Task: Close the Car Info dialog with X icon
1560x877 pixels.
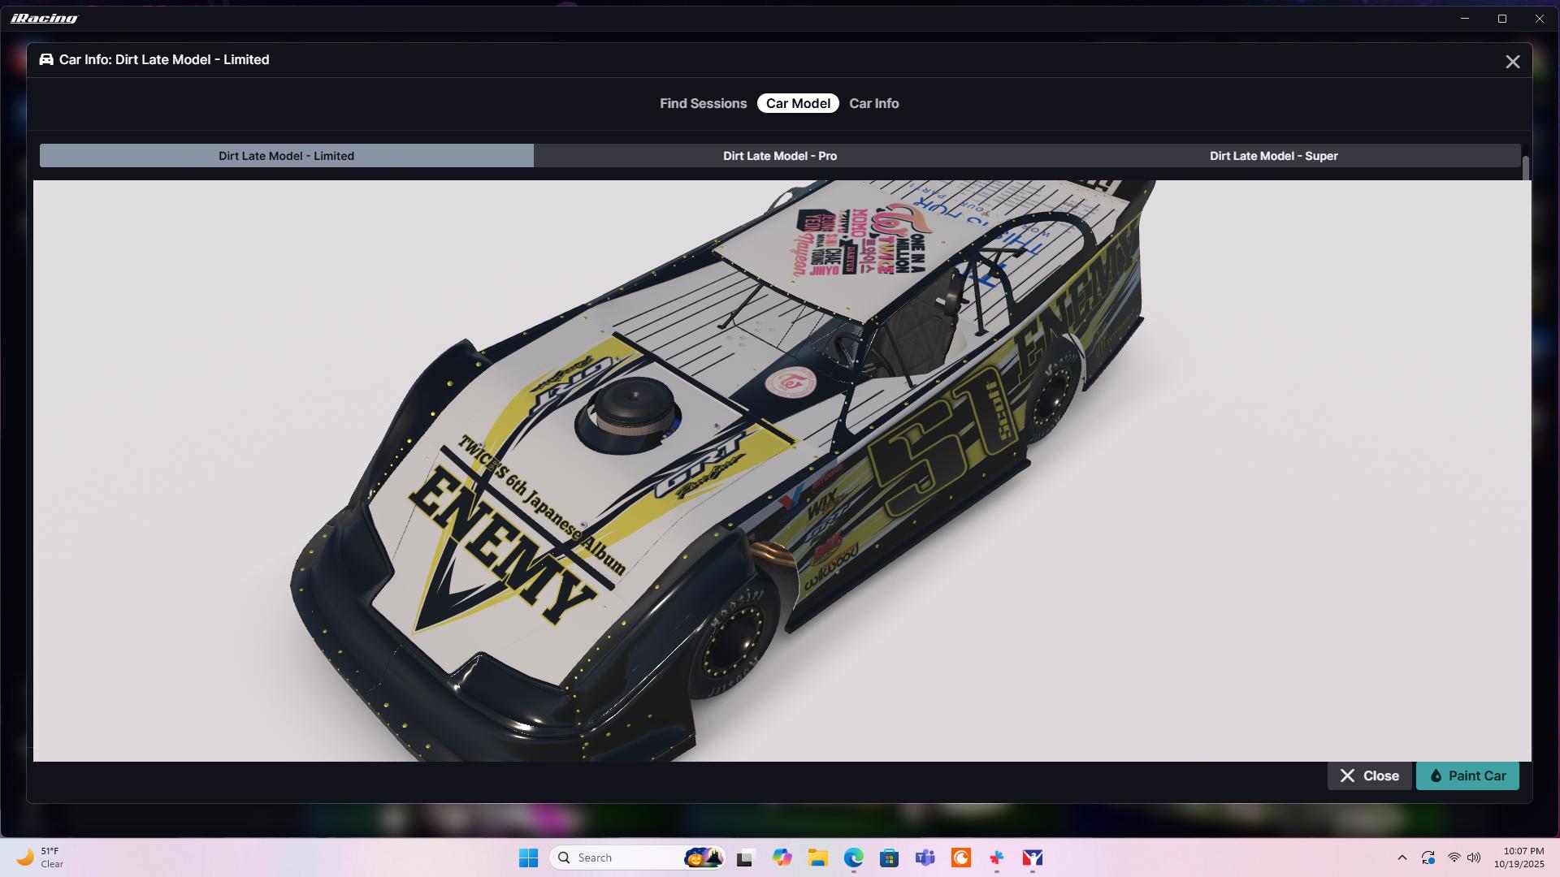Action: pyautogui.click(x=1512, y=62)
